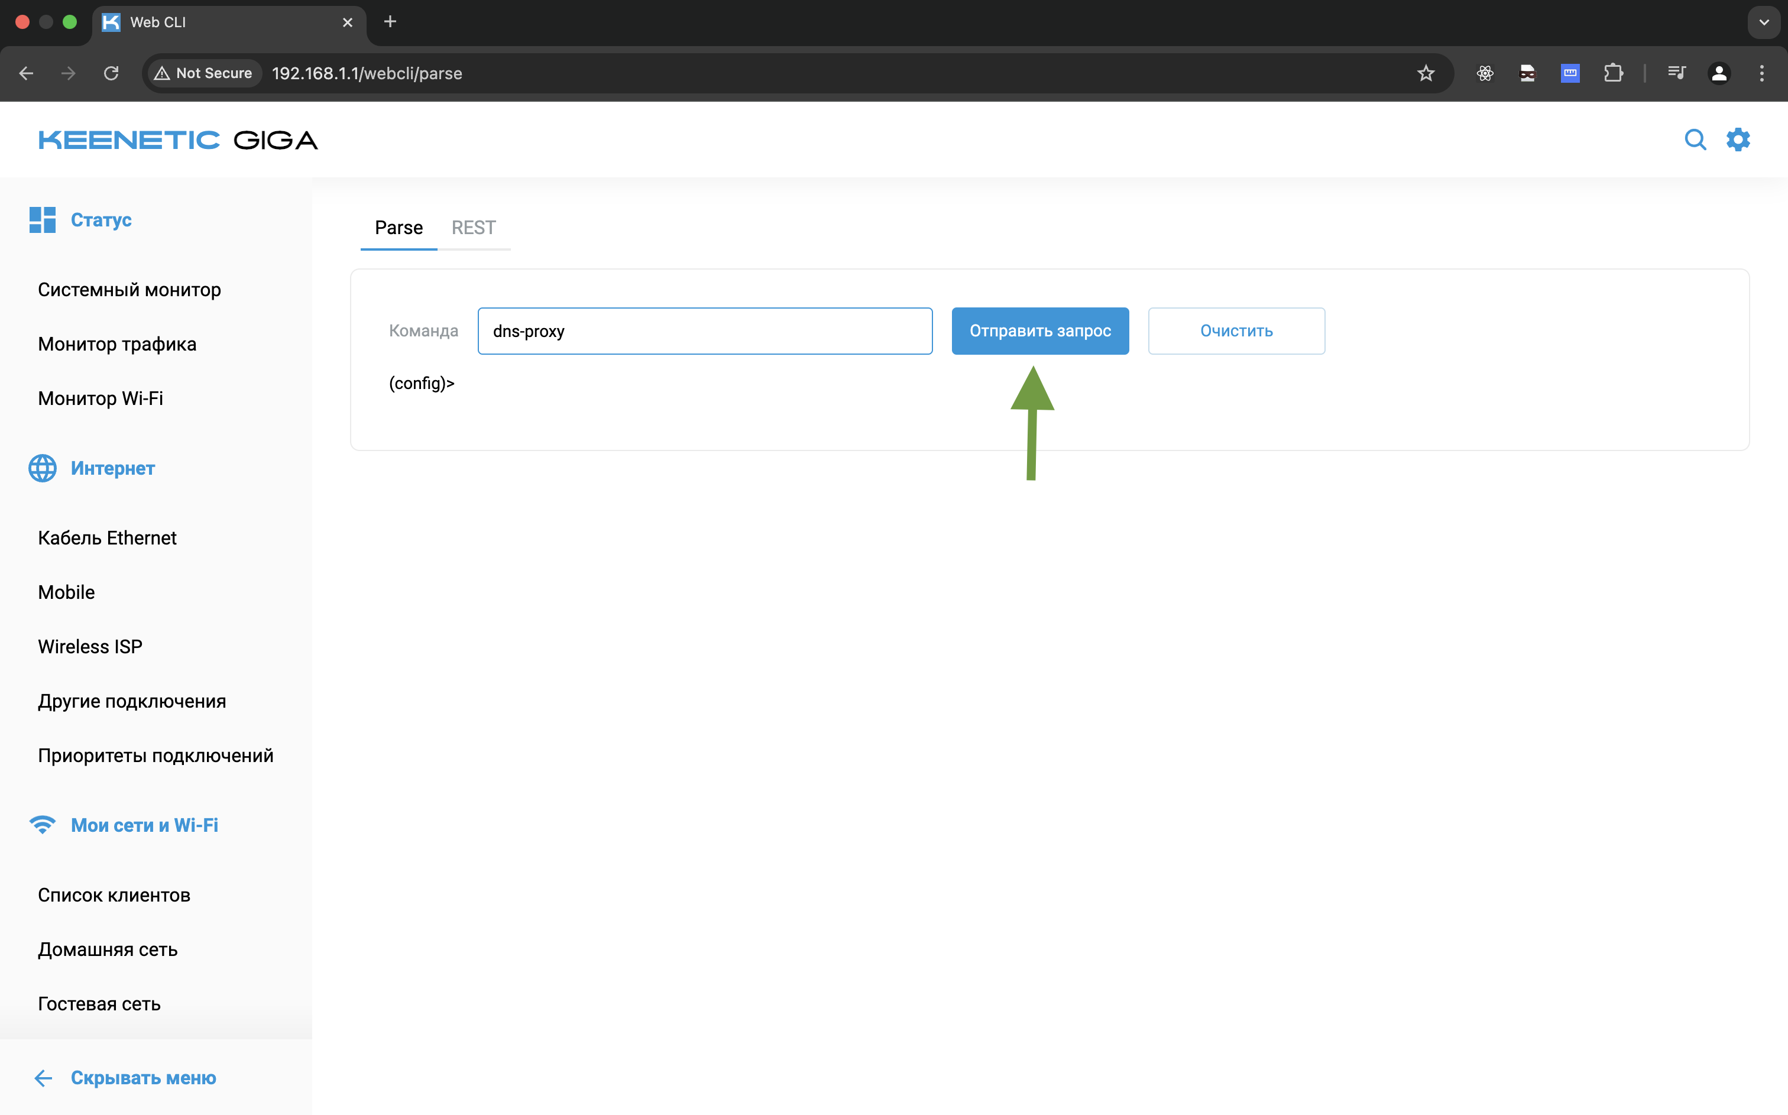Open a new browser tab
This screenshot has height=1115, width=1788.
[390, 22]
